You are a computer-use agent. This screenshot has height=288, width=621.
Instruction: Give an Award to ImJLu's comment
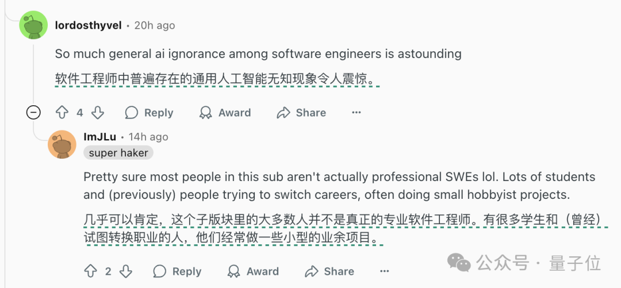click(253, 271)
